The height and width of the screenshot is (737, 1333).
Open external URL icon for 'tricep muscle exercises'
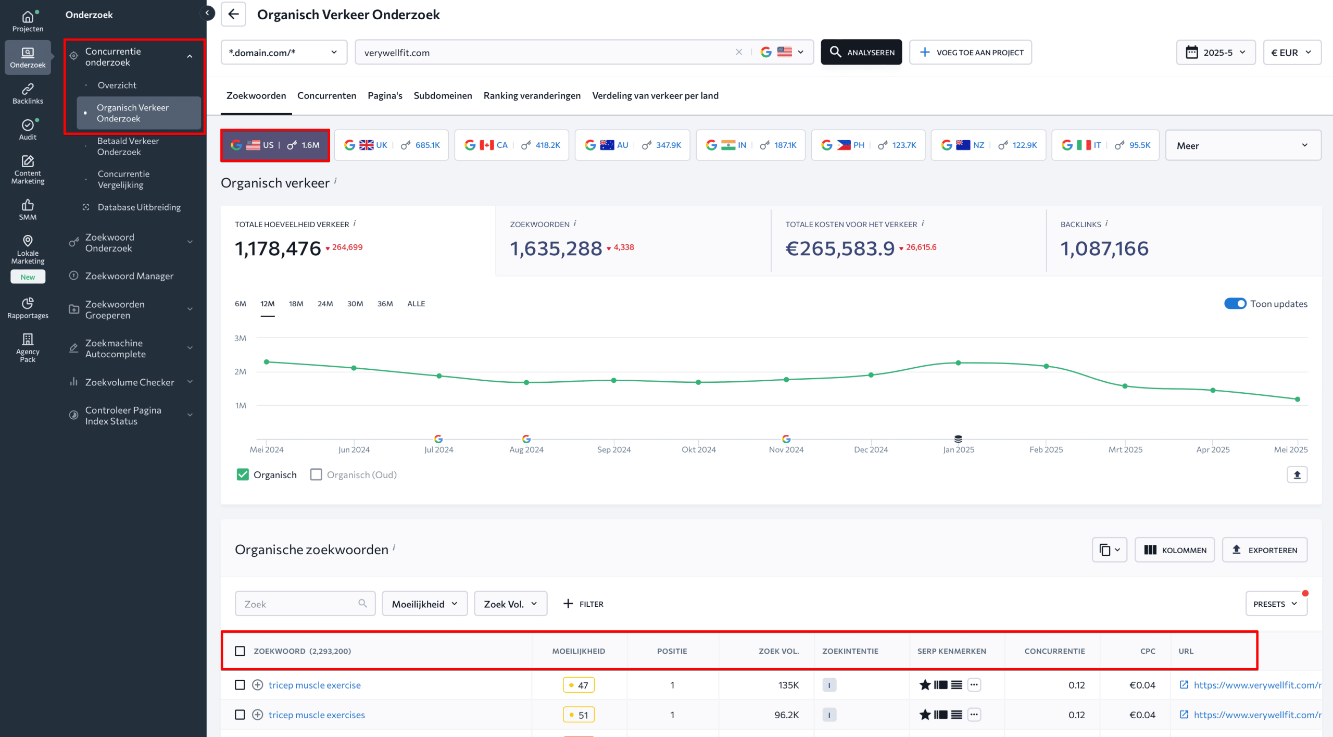[1184, 714]
